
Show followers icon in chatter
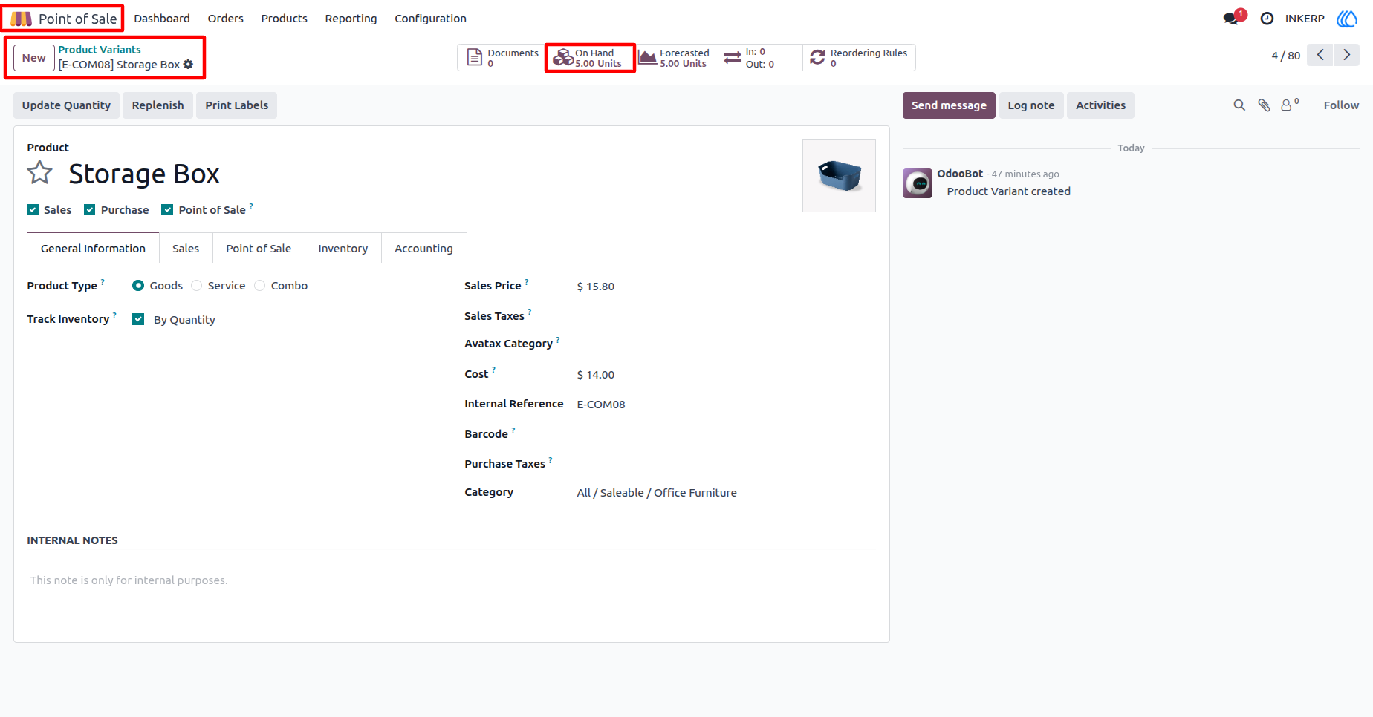pos(1290,105)
